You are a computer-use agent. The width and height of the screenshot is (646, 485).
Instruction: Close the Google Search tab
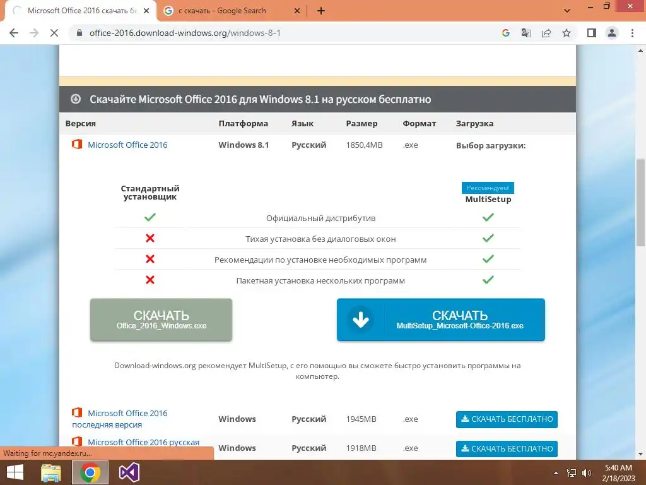tap(297, 11)
